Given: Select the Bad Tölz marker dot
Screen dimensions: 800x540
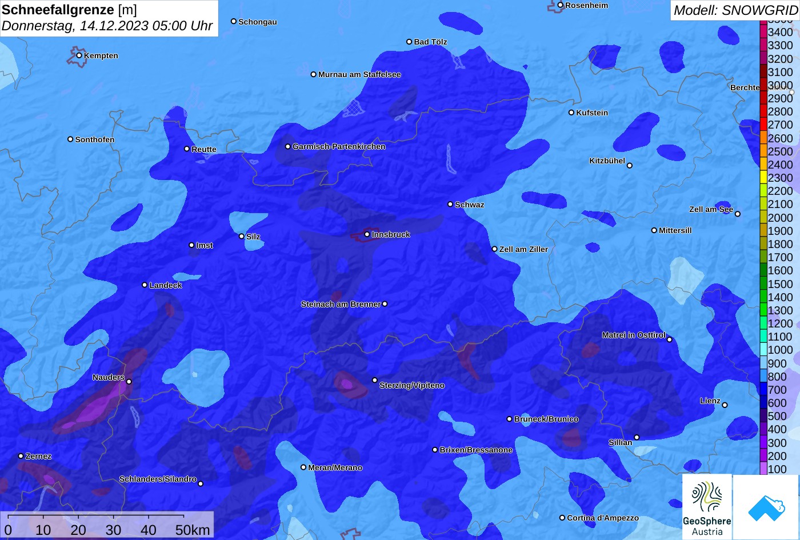Looking at the screenshot, I should coord(409,42).
